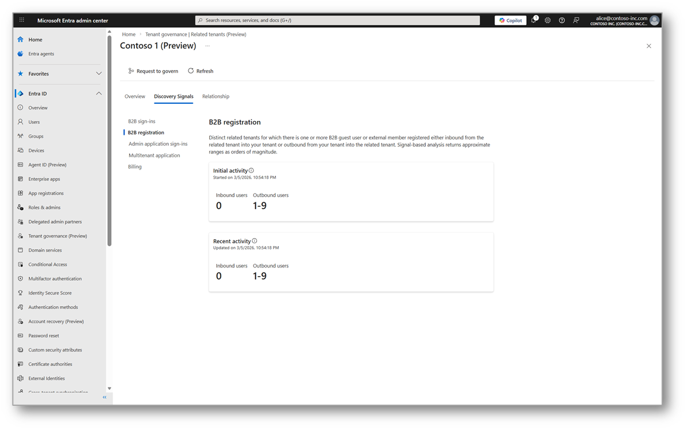Open the Authentication methods icon
Image resolution: width=687 pixels, height=430 pixels.
tap(20, 307)
